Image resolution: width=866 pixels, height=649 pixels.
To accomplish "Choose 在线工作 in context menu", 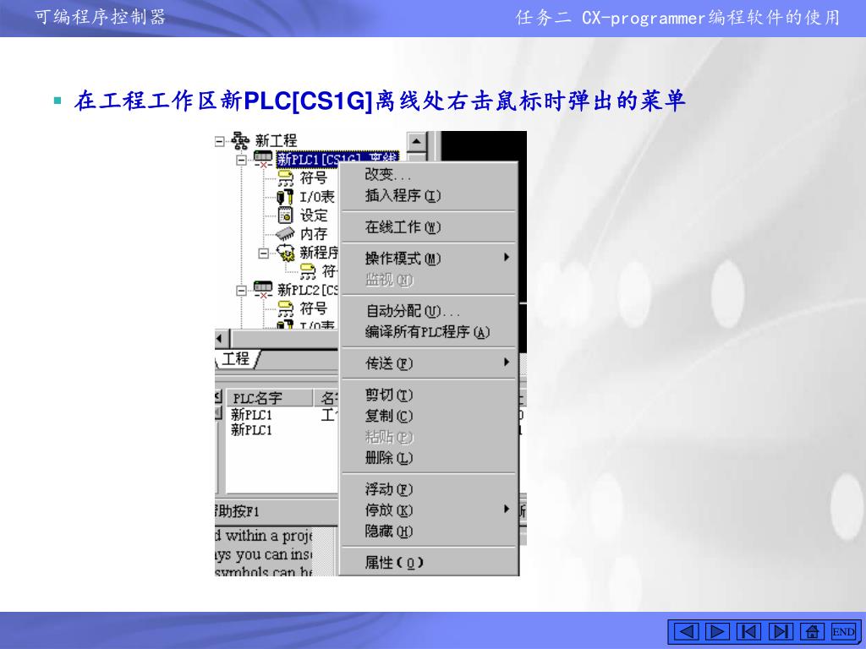I will 429,226.
